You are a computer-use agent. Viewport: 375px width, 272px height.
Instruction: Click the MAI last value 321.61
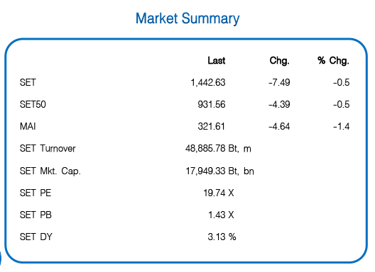pos(212,127)
